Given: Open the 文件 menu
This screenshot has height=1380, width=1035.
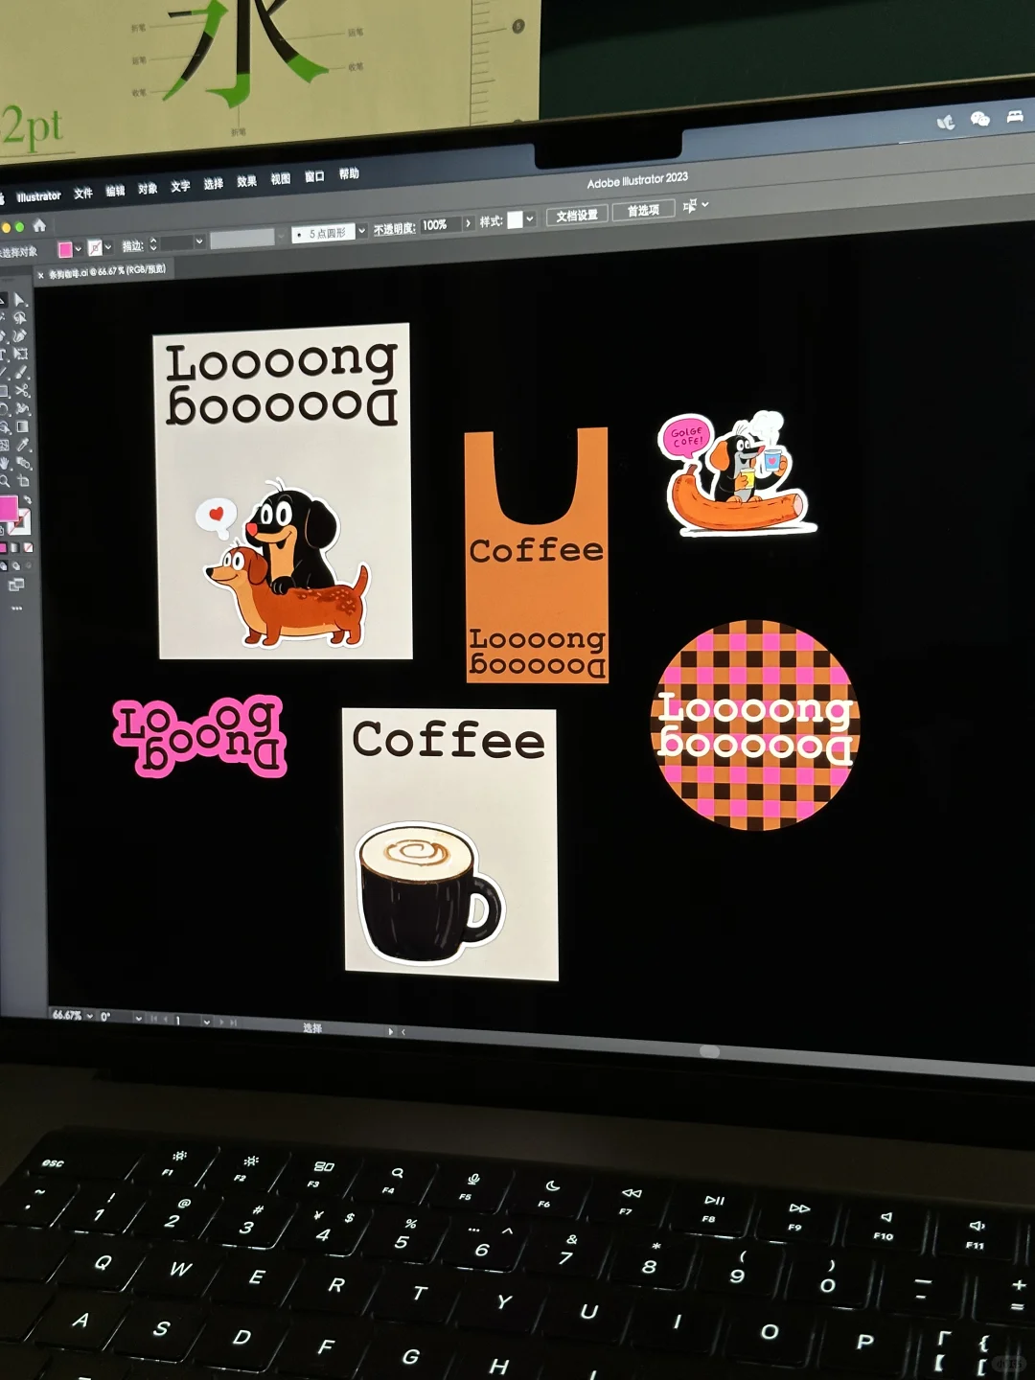Looking at the screenshot, I should (x=83, y=193).
